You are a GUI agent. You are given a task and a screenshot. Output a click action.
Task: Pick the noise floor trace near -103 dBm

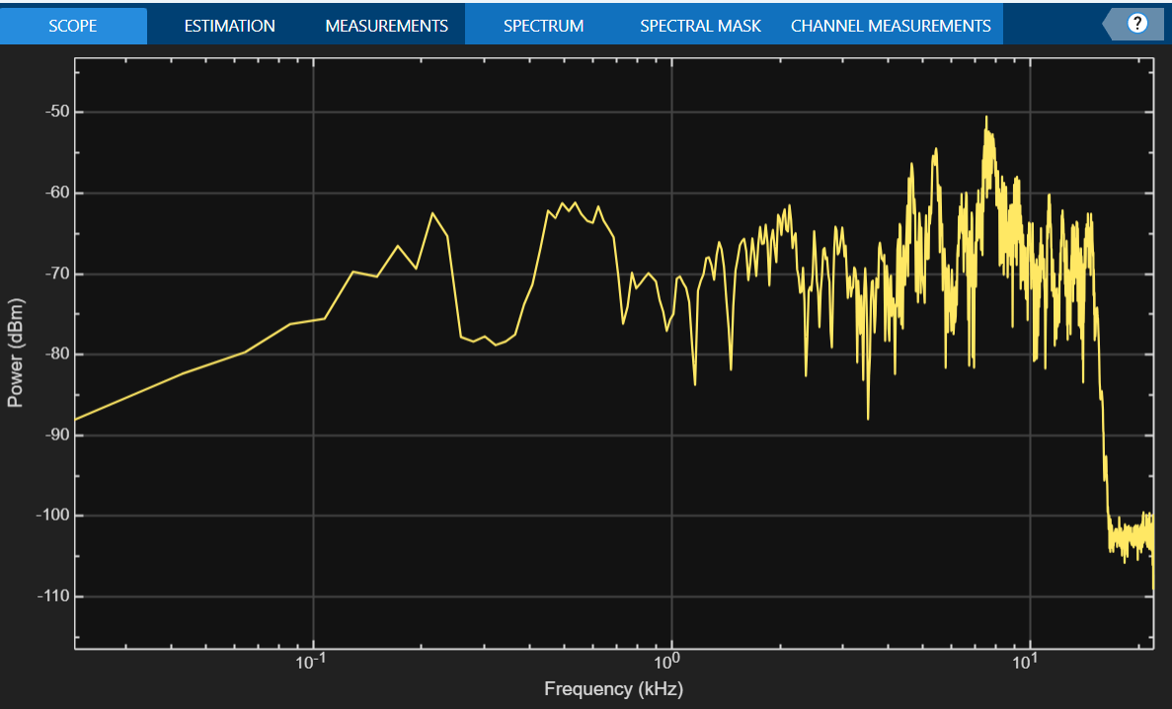tap(1131, 537)
